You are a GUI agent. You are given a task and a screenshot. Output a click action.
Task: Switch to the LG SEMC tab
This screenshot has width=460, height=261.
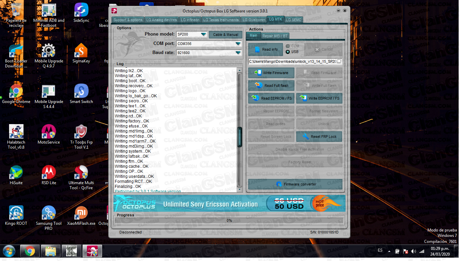[293, 20]
